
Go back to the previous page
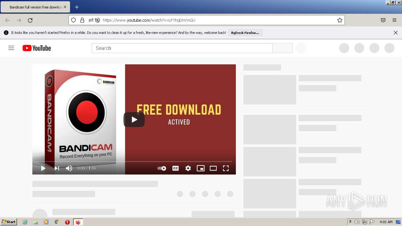coord(8,20)
